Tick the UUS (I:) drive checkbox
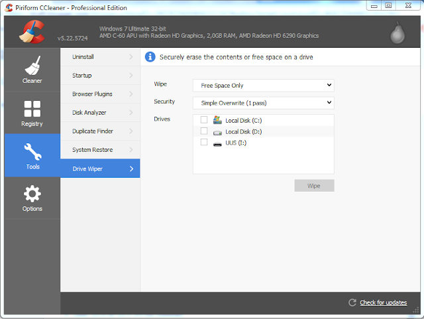Viewport: 424px width, 319px height. [204, 143]
